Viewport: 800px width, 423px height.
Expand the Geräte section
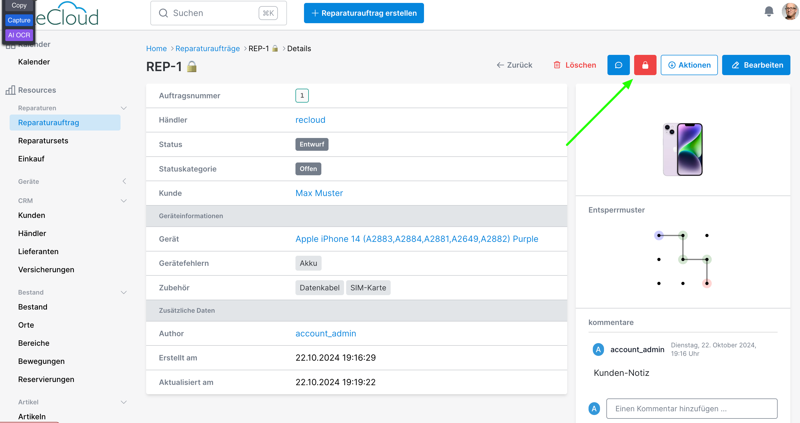coord(124,181)
